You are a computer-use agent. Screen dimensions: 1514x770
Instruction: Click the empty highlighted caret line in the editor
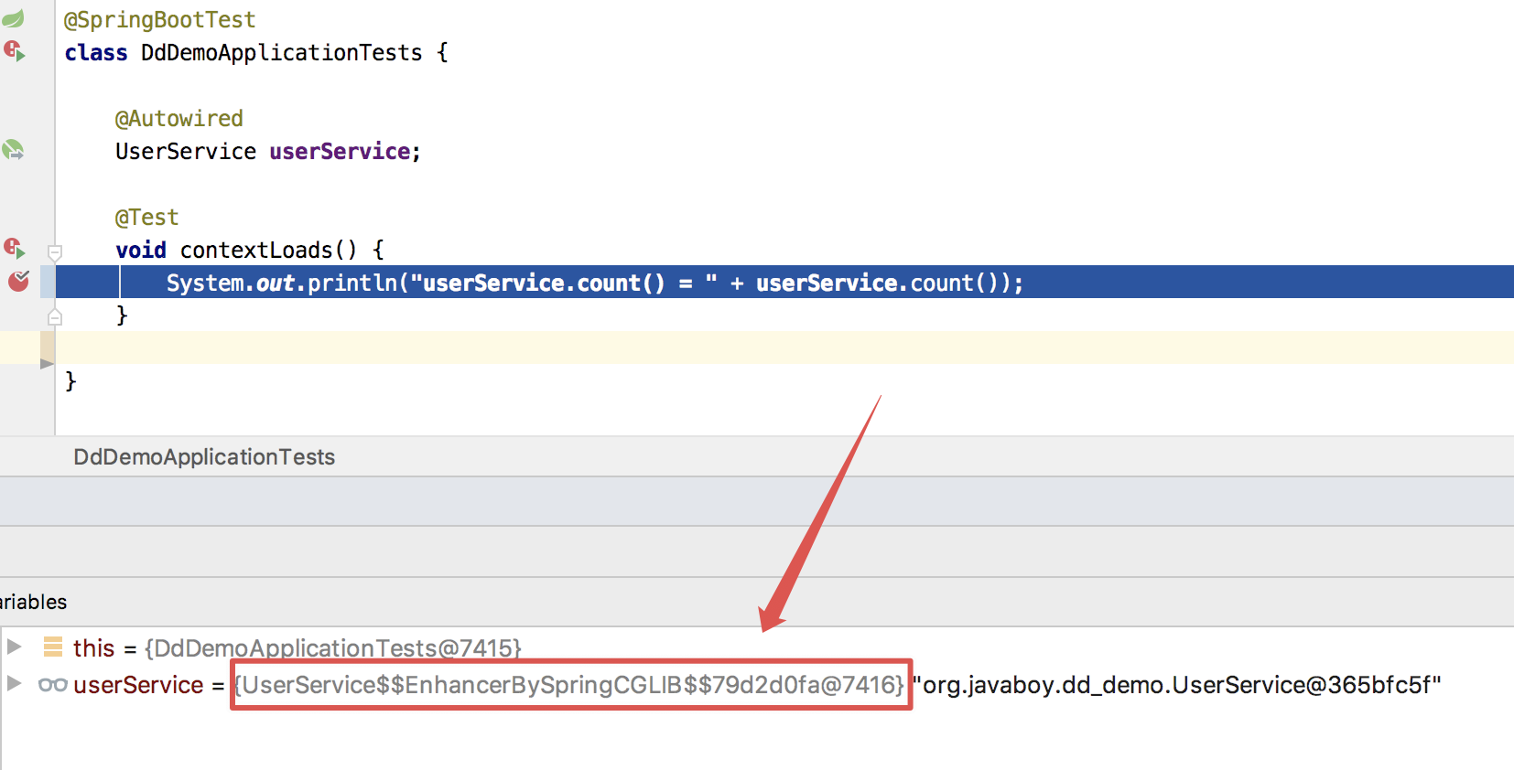784,348
